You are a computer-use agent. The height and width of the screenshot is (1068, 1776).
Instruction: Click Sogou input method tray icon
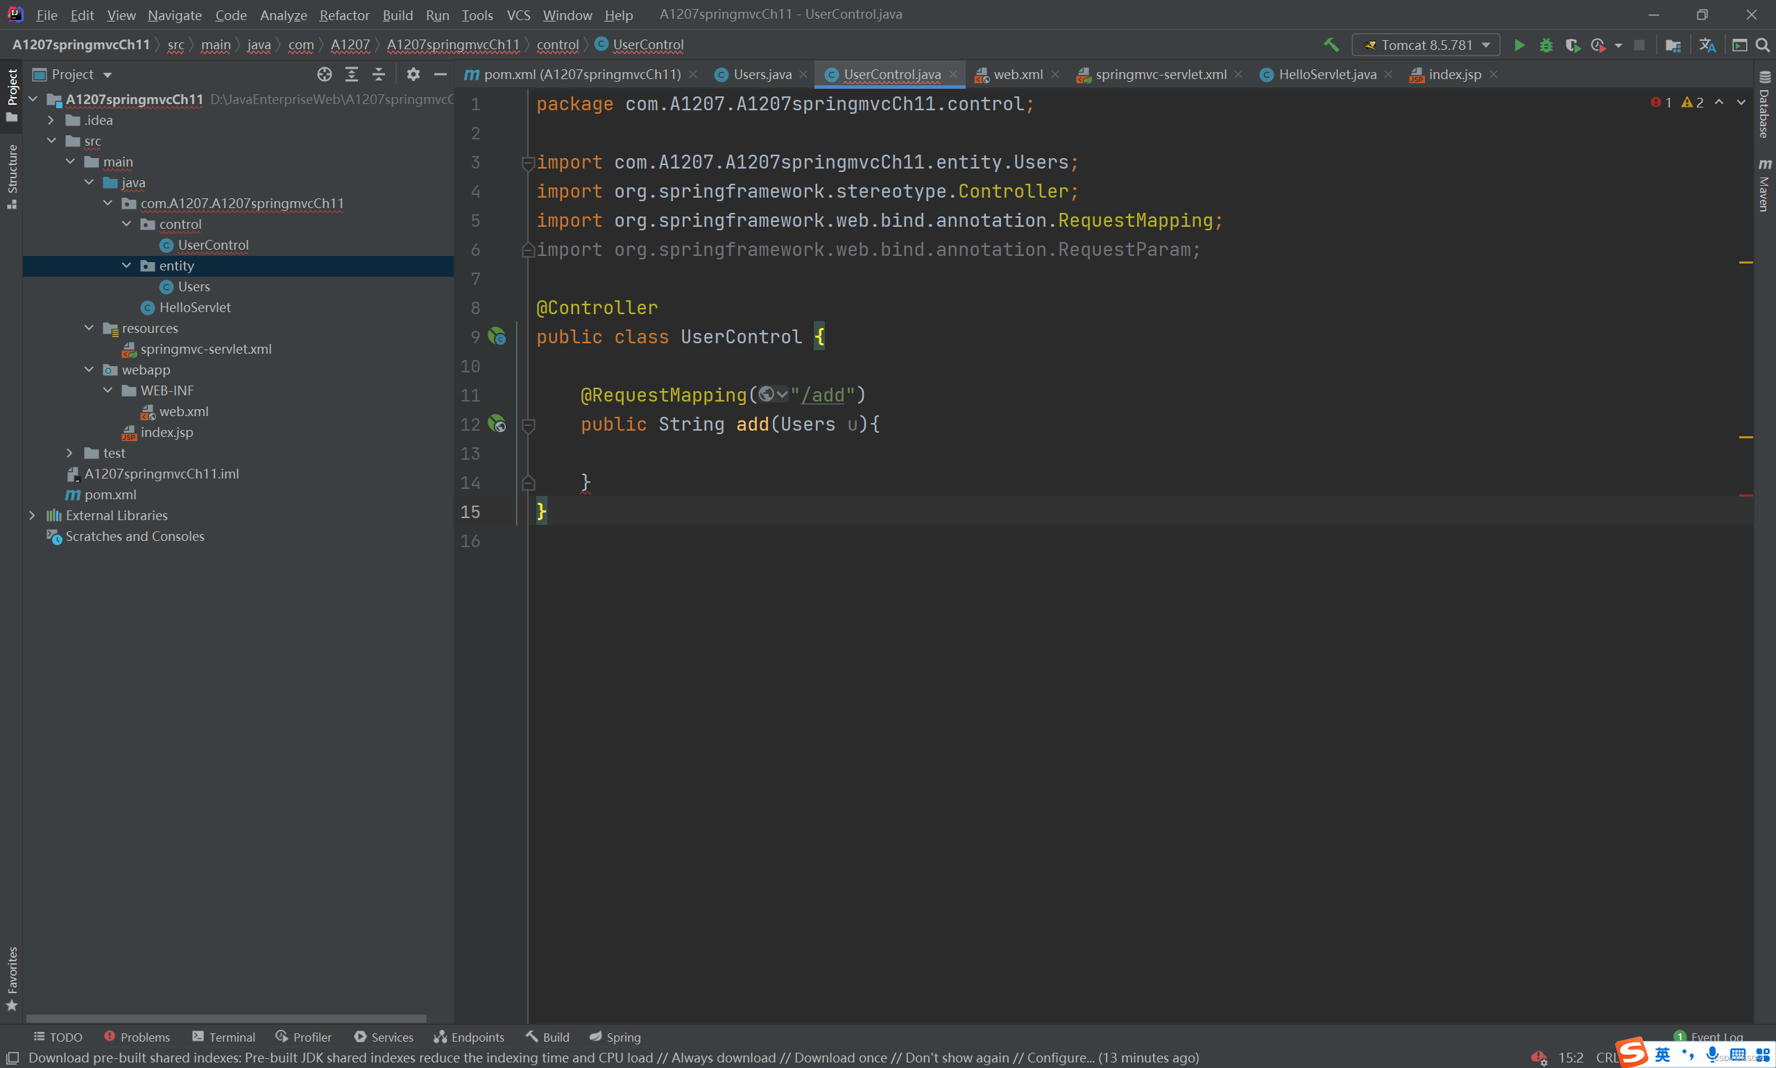(x=1632, y=1053)
